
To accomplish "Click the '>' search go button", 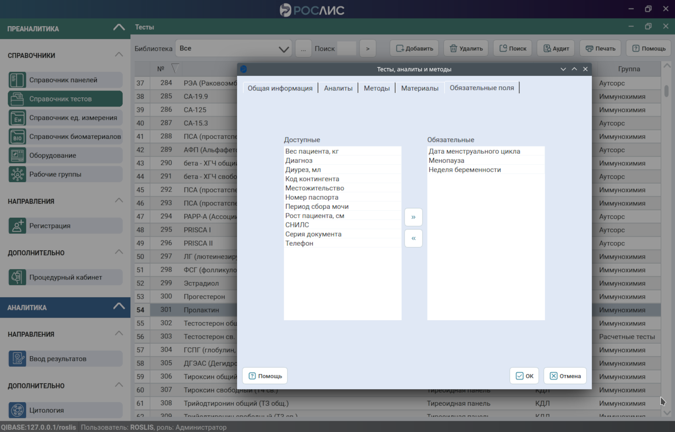I will point(368,48).
